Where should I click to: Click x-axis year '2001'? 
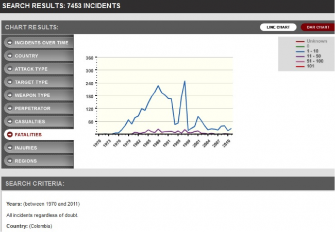(196, 143)
